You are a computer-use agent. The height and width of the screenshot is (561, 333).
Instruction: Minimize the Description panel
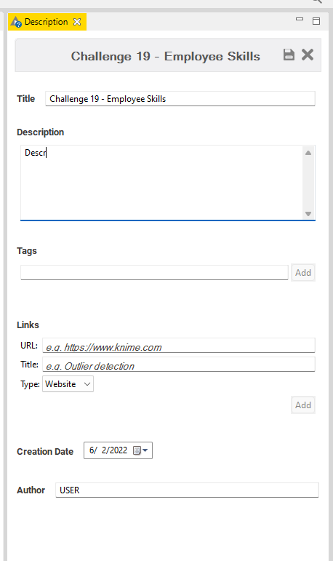click(x=300, y=20)
